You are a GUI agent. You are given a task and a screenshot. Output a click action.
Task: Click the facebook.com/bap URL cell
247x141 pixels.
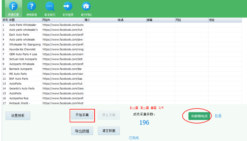63,79
